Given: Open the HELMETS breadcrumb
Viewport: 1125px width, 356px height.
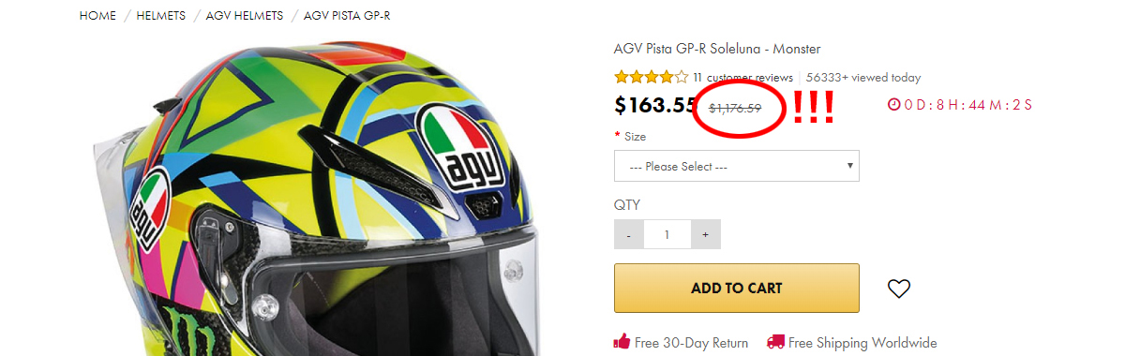Looking at the screenshot, I should coord(161,17).
